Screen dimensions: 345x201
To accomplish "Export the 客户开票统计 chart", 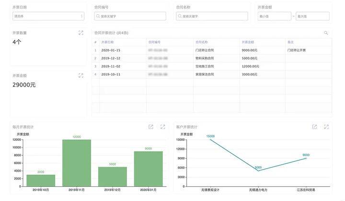I will pos(314,127).
